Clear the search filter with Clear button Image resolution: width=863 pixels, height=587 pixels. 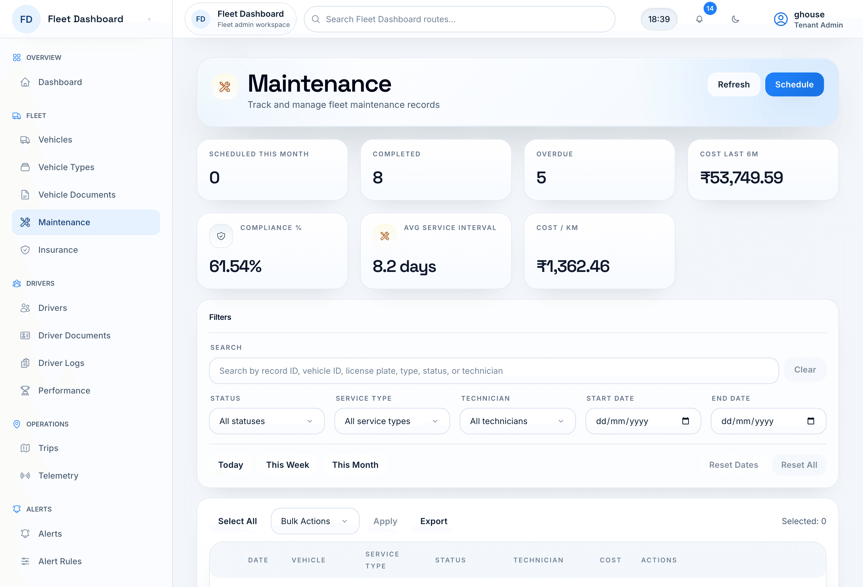point(805,370)
